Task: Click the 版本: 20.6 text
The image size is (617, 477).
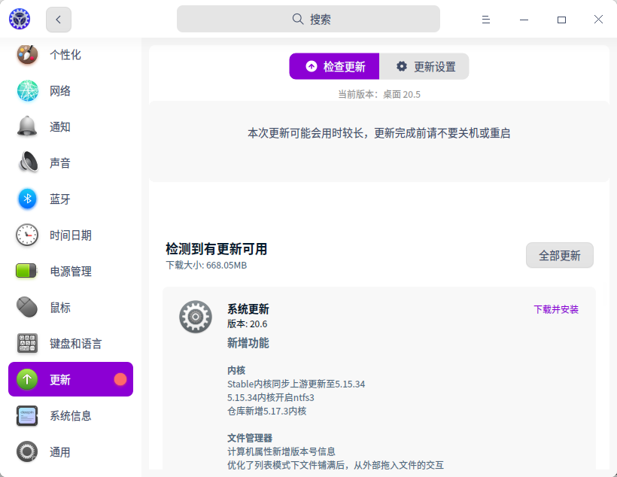Action: click(x=247, y=324)
